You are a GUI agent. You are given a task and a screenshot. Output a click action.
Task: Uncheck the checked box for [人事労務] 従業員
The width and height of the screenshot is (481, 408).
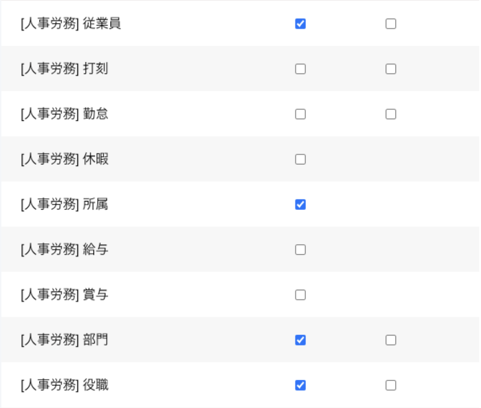coord(300,24)
